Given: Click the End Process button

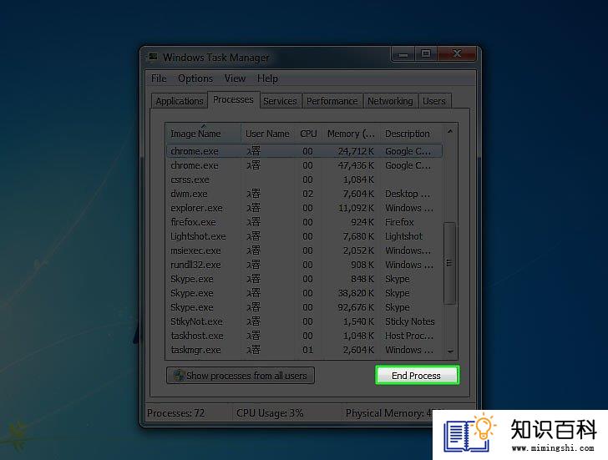Looking at the screenshot, I should 418,375.
